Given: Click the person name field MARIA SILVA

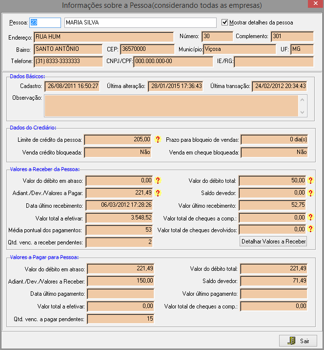Looking at the screenshot, I should pyautogui.click(x=140, y=23).
